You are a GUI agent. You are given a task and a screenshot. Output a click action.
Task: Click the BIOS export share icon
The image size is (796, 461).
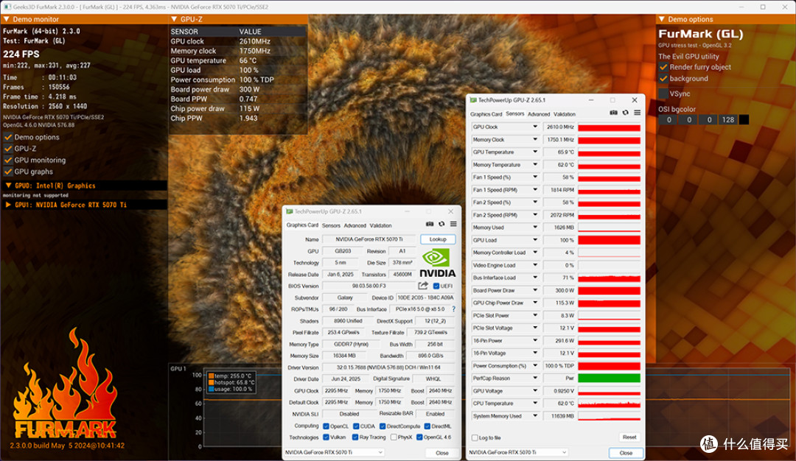(423, 286)
